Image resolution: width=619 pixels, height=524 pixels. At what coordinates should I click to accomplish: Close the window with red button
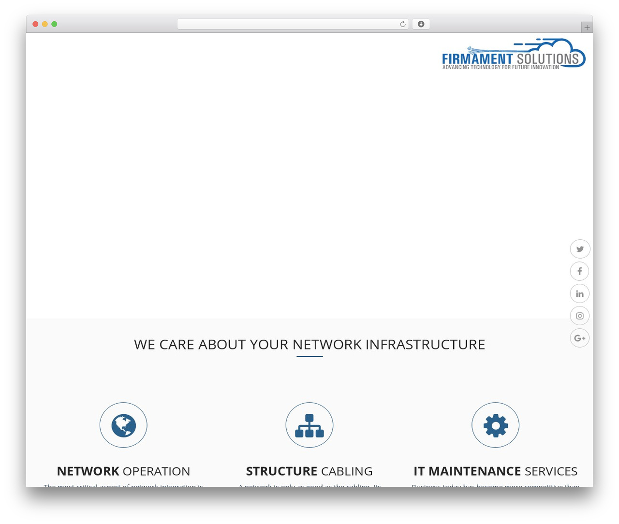tap(35, 24)
